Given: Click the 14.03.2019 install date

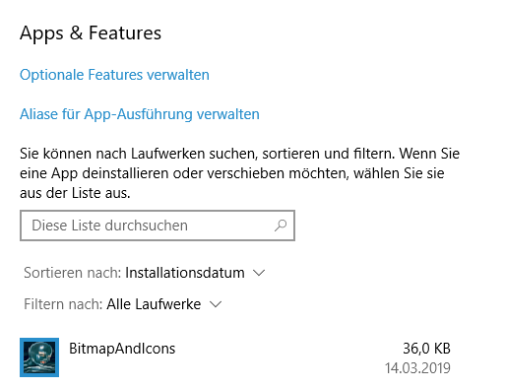Looking at the screenshot, I should tap(417, 368).
